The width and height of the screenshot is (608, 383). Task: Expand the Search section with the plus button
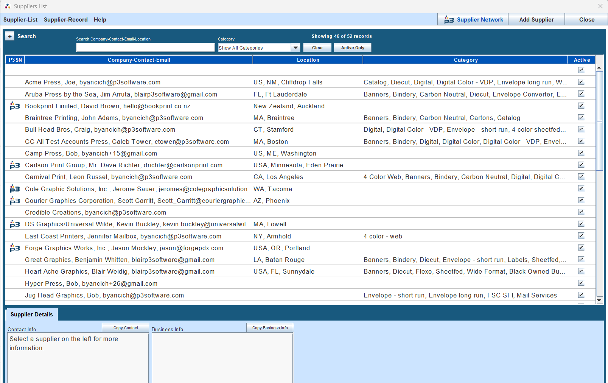pos(9,36)
